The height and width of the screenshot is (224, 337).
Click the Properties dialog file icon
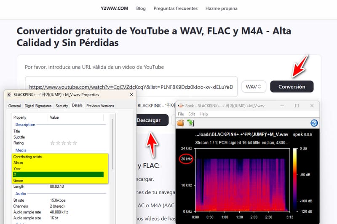[x=9, y=95]
